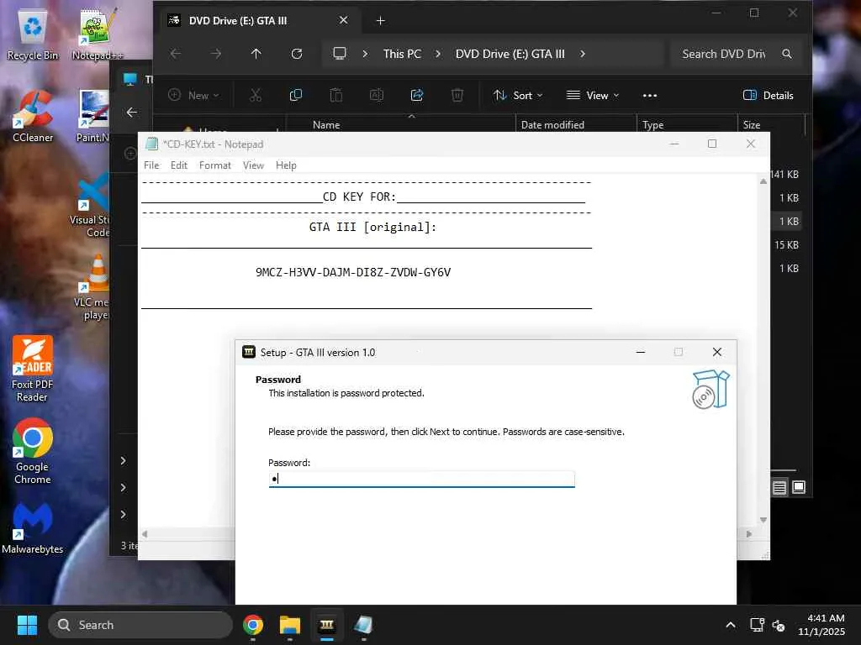Screen dimensions: 861x645
Task: Open the See more ellipsis in Explorer toolbar
Action: click(650, 96)
